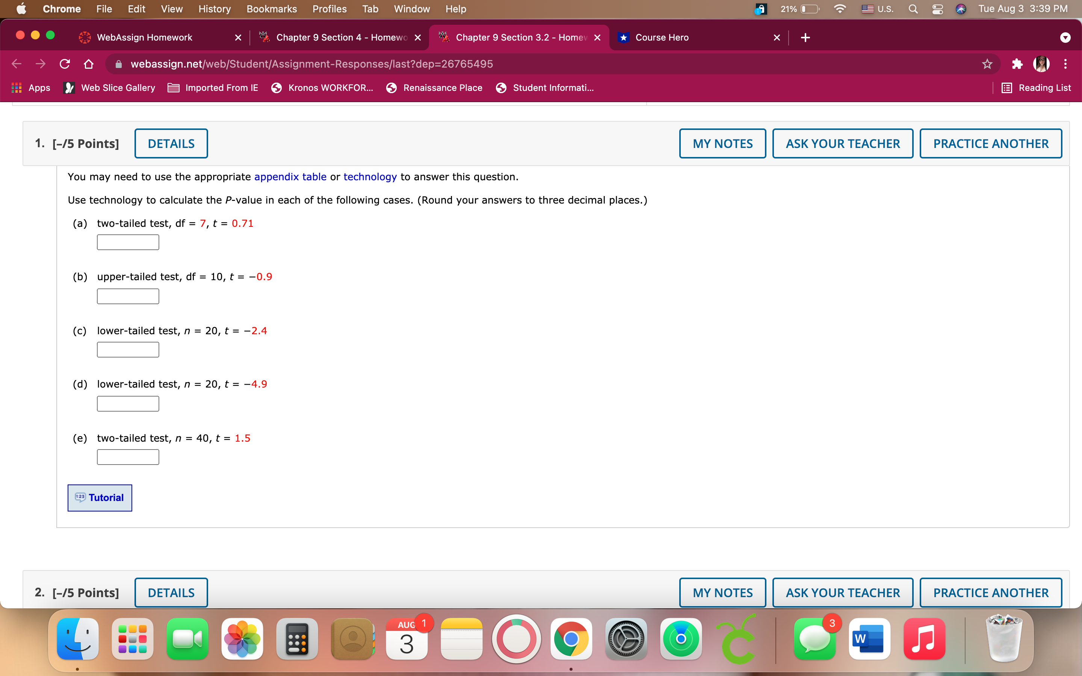Bookmark this page with the star icon
1082x676 pixels.
[987, 64]
